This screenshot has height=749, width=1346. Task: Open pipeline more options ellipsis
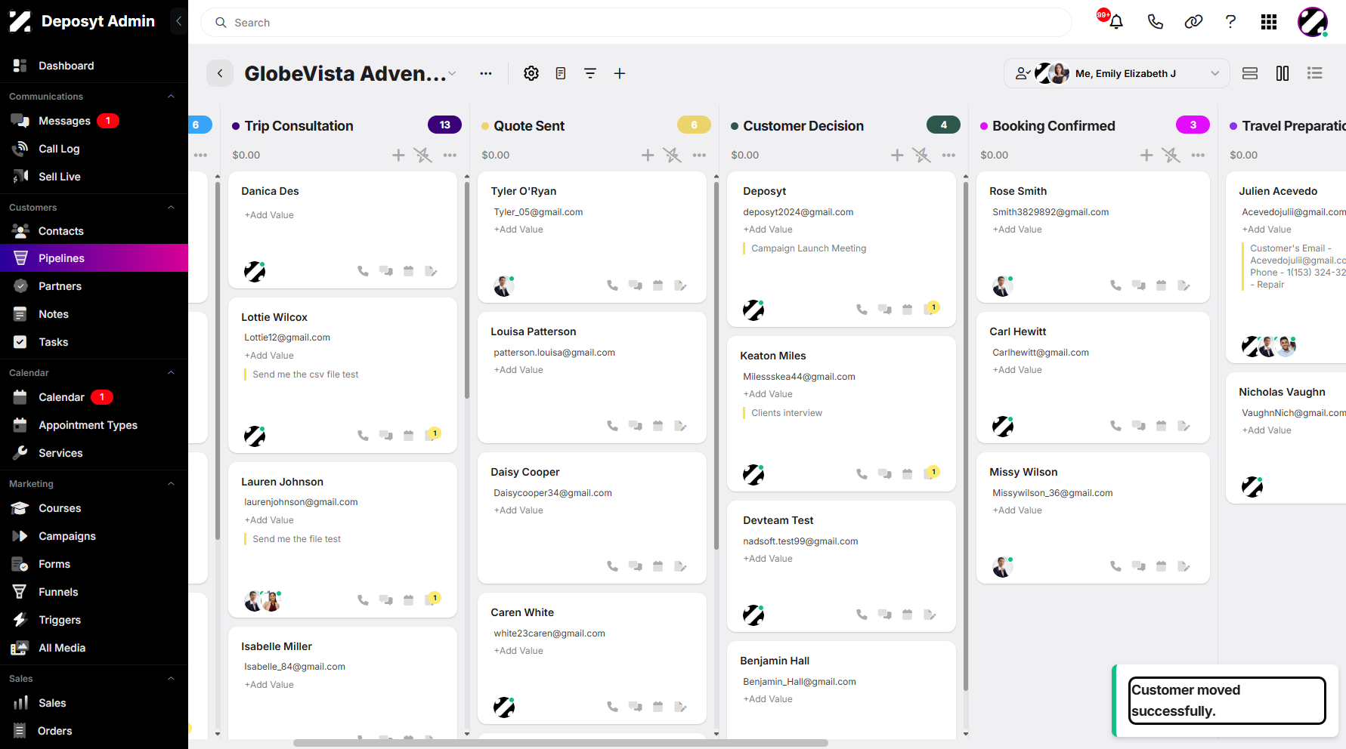[x=486, y=73]
